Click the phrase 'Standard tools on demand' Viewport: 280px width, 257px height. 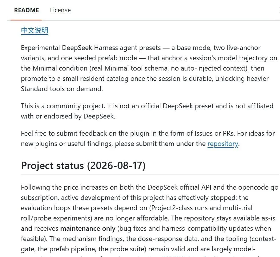[x=61, y=89]
